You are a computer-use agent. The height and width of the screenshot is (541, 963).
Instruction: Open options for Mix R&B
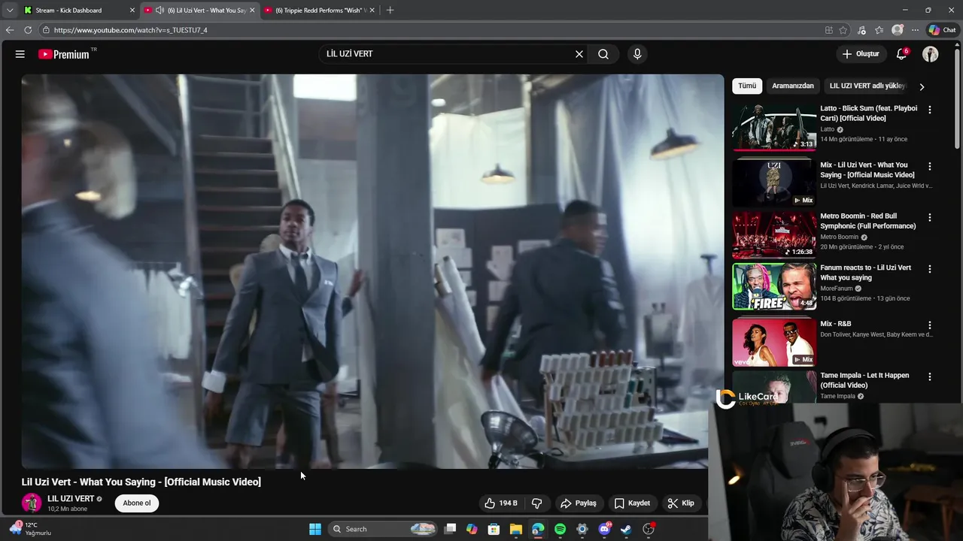pyautogui.click(x=930, y=325)
